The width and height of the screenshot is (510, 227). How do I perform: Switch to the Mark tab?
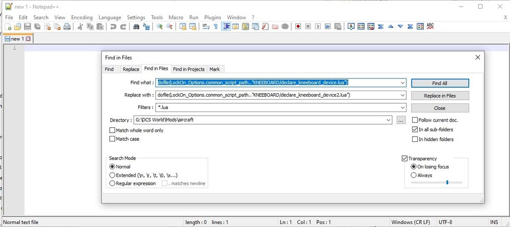coord(215,69)
